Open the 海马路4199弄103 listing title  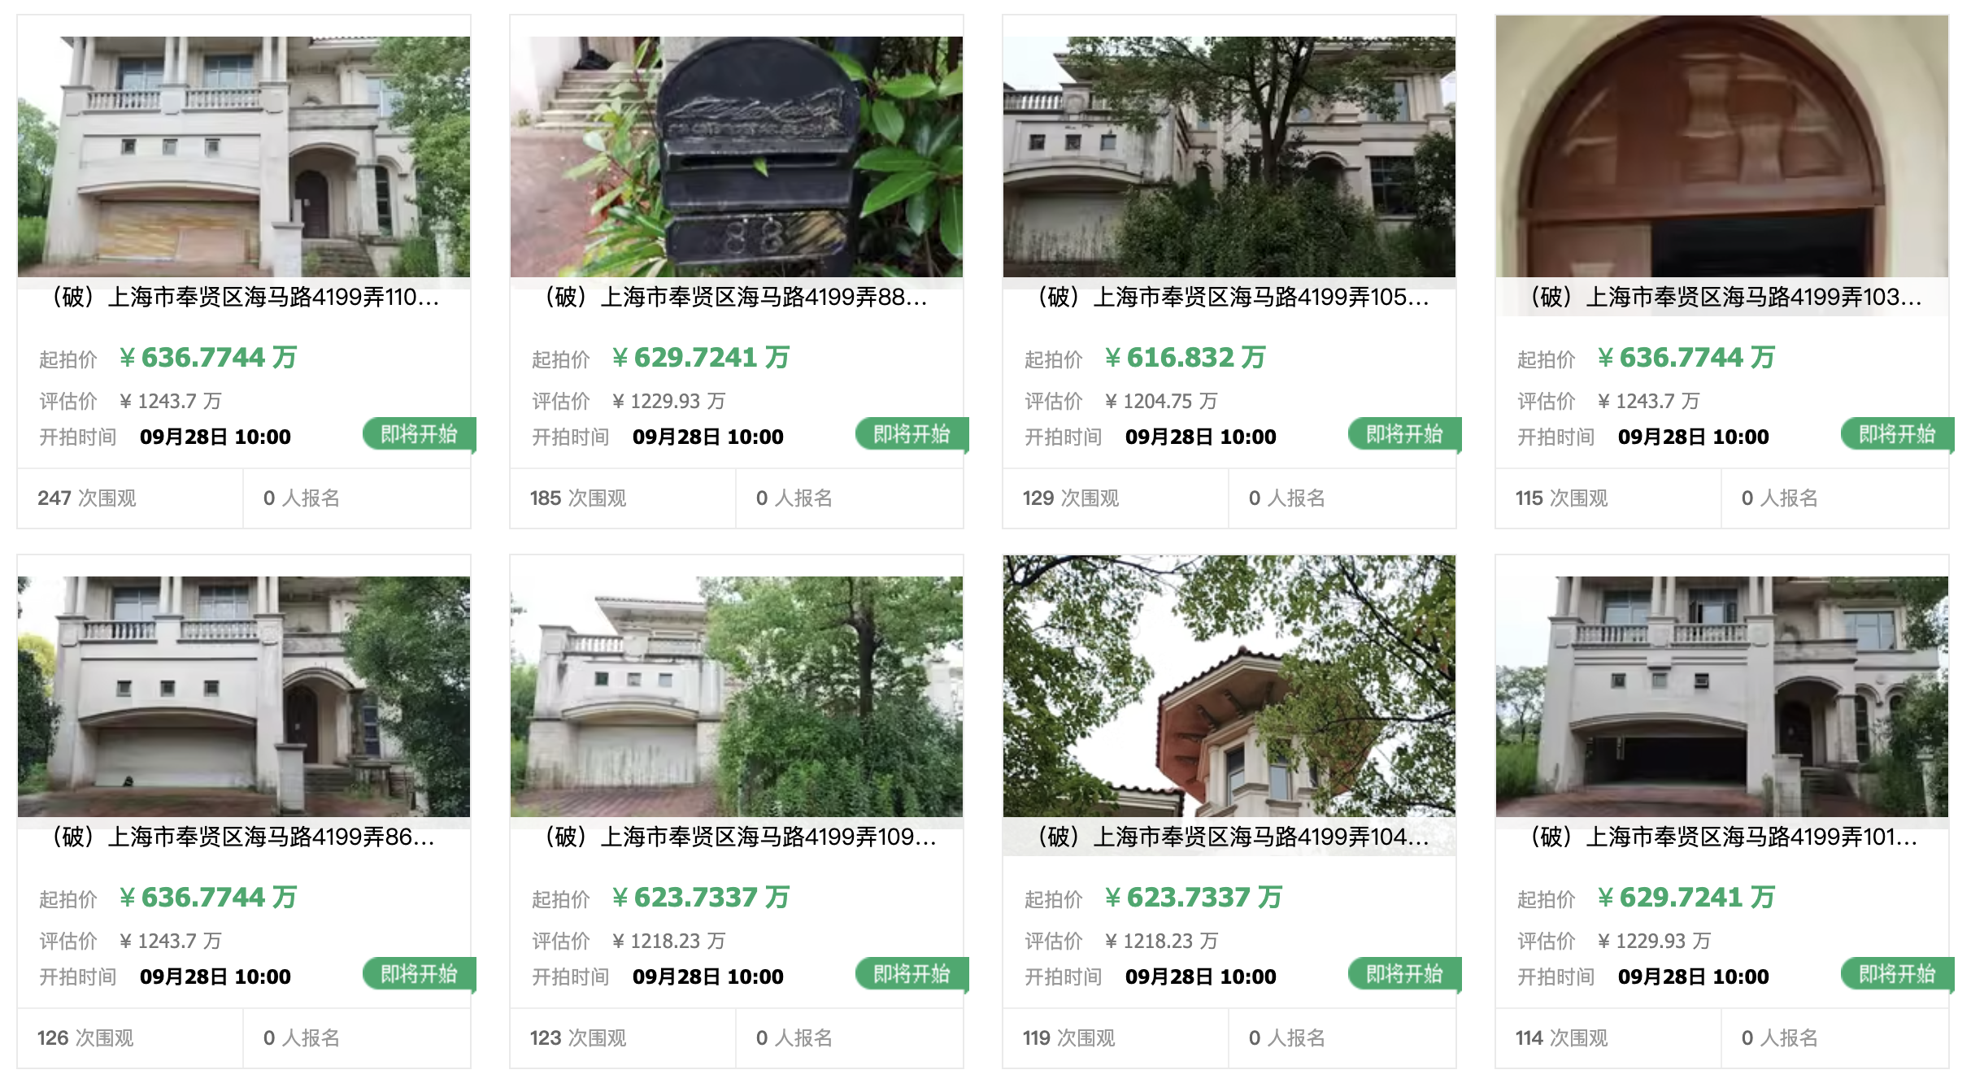[1722, 298]
